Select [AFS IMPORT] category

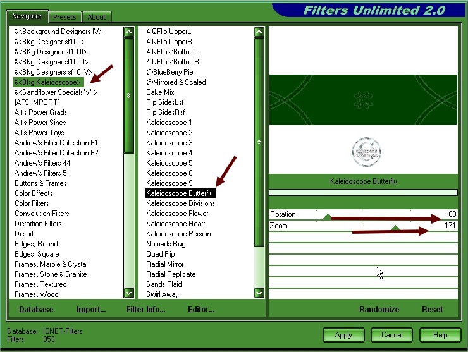pos(37,102)
